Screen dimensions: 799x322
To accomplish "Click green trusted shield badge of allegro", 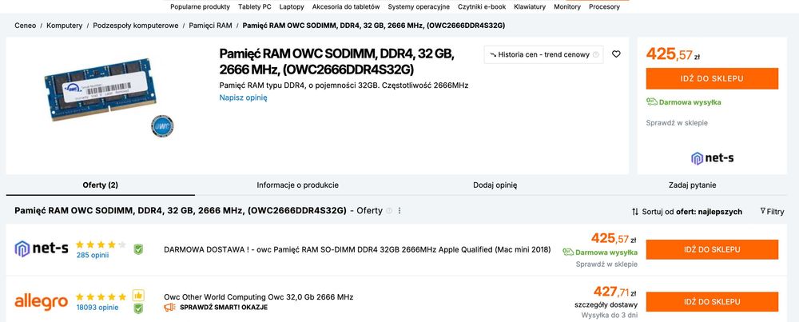I will [x=138, y=308].
